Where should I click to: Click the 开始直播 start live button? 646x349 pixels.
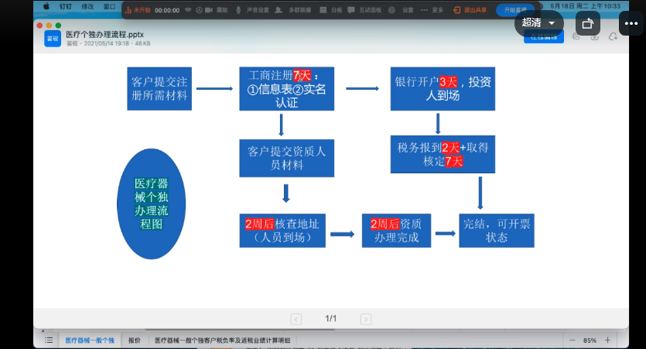(x=515, y=10)
